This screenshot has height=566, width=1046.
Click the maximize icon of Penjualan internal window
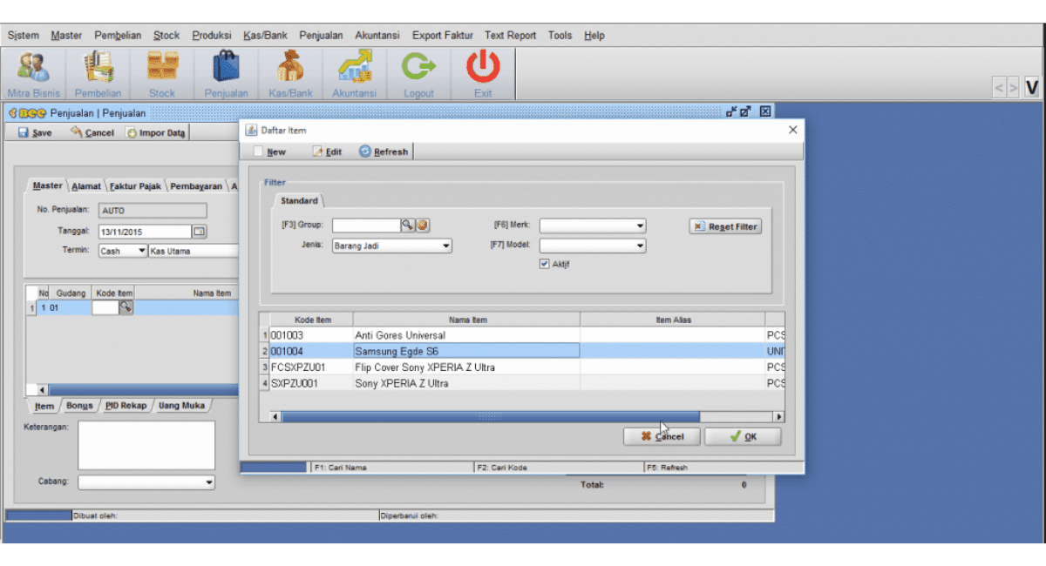747,111
